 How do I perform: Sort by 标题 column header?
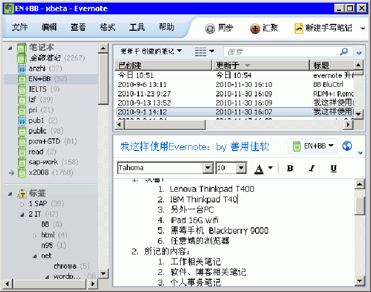coord(332,65)
